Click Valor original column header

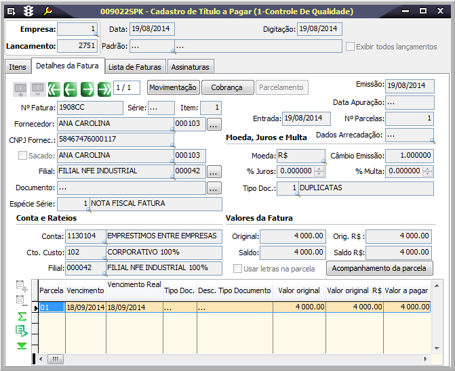pyautogui.click(x=299, y=290)
